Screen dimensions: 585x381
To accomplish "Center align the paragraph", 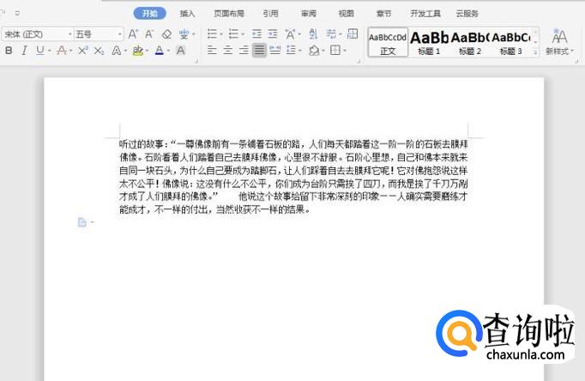I will tap(228, 51).
